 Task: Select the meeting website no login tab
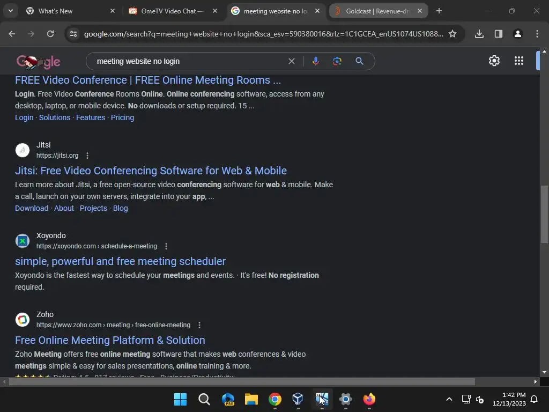pyautogui.click(x=276, y=11)
